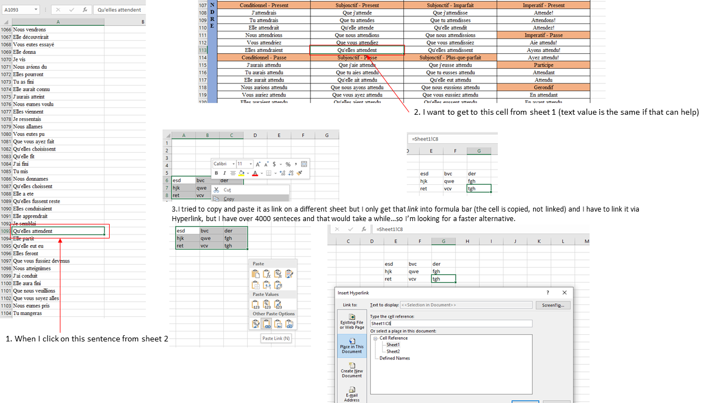This screenshot has height=403, width=716.
Task: Apply Comma Style from mini toolbar
Action: (296, 164)
